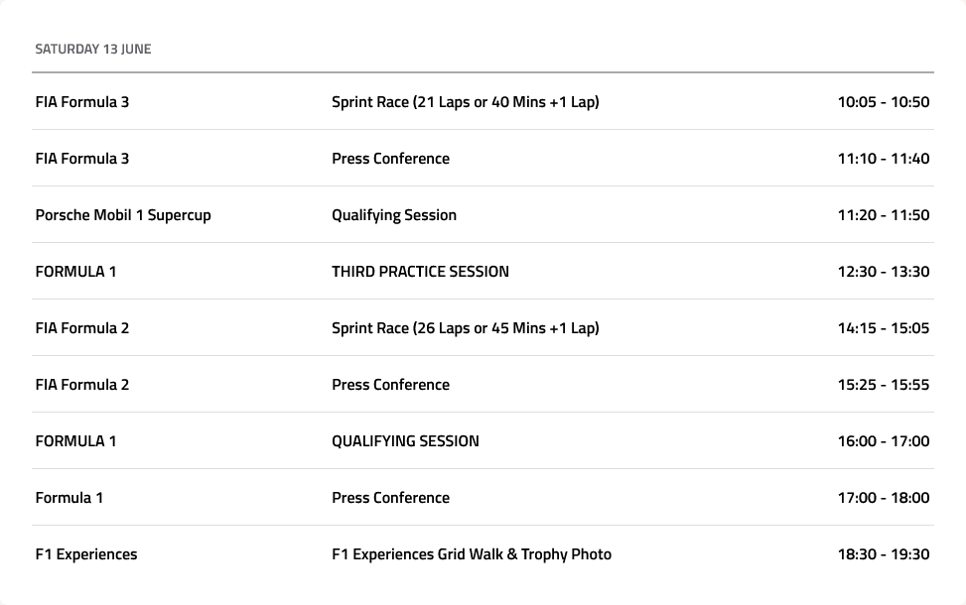Select the 11:10 - 11:40 time
This screenshot has width=966, height=605.
884,159
